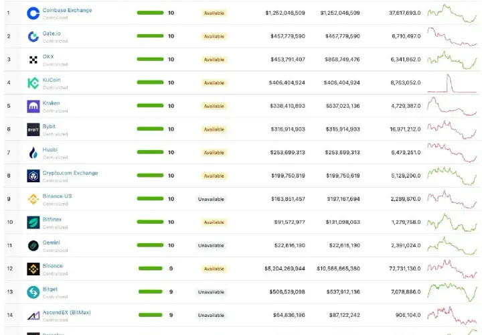This screenshot has height=335, width=482.
Task: Click the Gate.io volume sparkline chart
Action: [452, 36]
